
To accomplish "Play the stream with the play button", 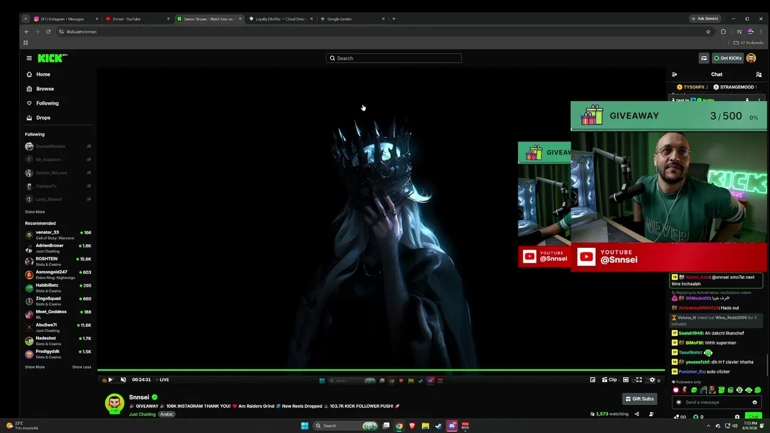I will 110,380.
